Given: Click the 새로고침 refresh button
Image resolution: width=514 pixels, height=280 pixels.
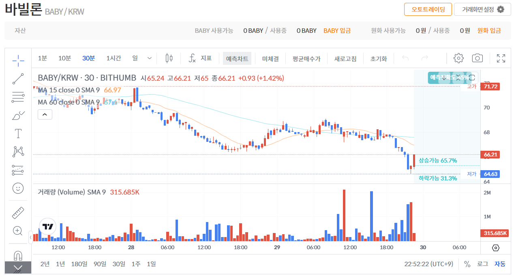Looking at the screenshot, I should 345,58.
